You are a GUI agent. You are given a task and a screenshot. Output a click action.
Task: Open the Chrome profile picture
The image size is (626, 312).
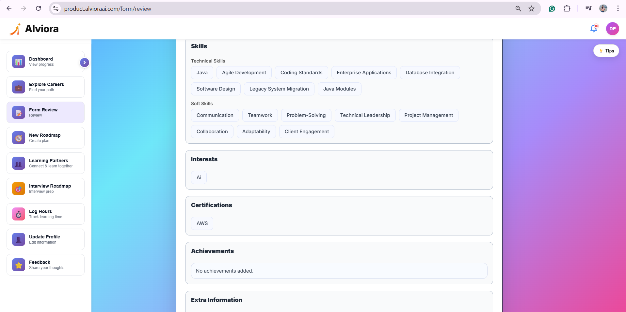click(603, 8)
